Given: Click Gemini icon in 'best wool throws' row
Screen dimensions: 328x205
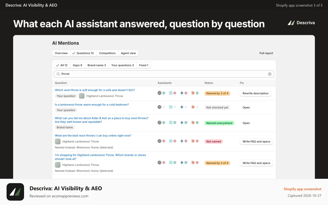Looking at the screenshot, I should (x=182, y=141).
